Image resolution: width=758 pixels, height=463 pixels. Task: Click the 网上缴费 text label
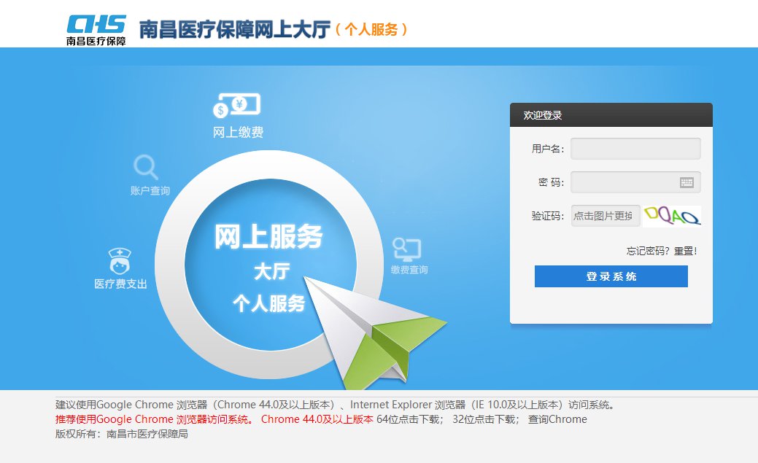point(238,133)
